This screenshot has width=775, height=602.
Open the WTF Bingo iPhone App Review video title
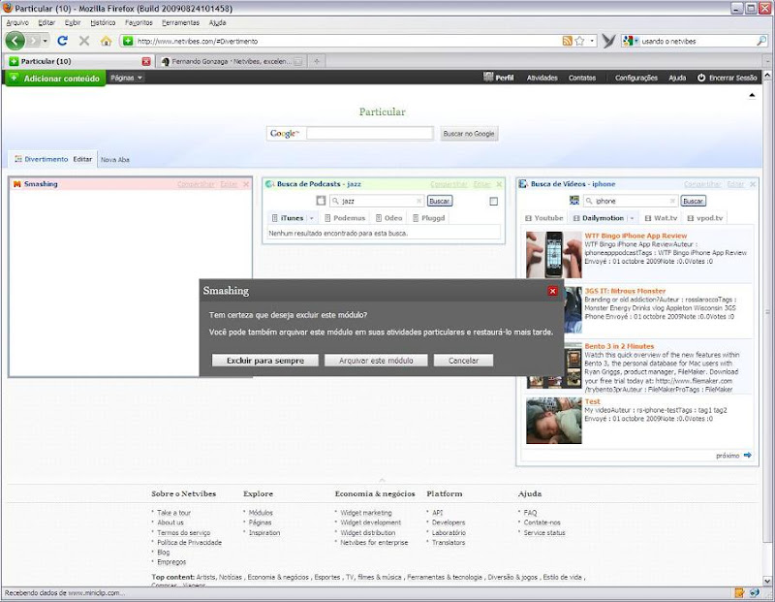pyautogui.click(x=635, y=236)
